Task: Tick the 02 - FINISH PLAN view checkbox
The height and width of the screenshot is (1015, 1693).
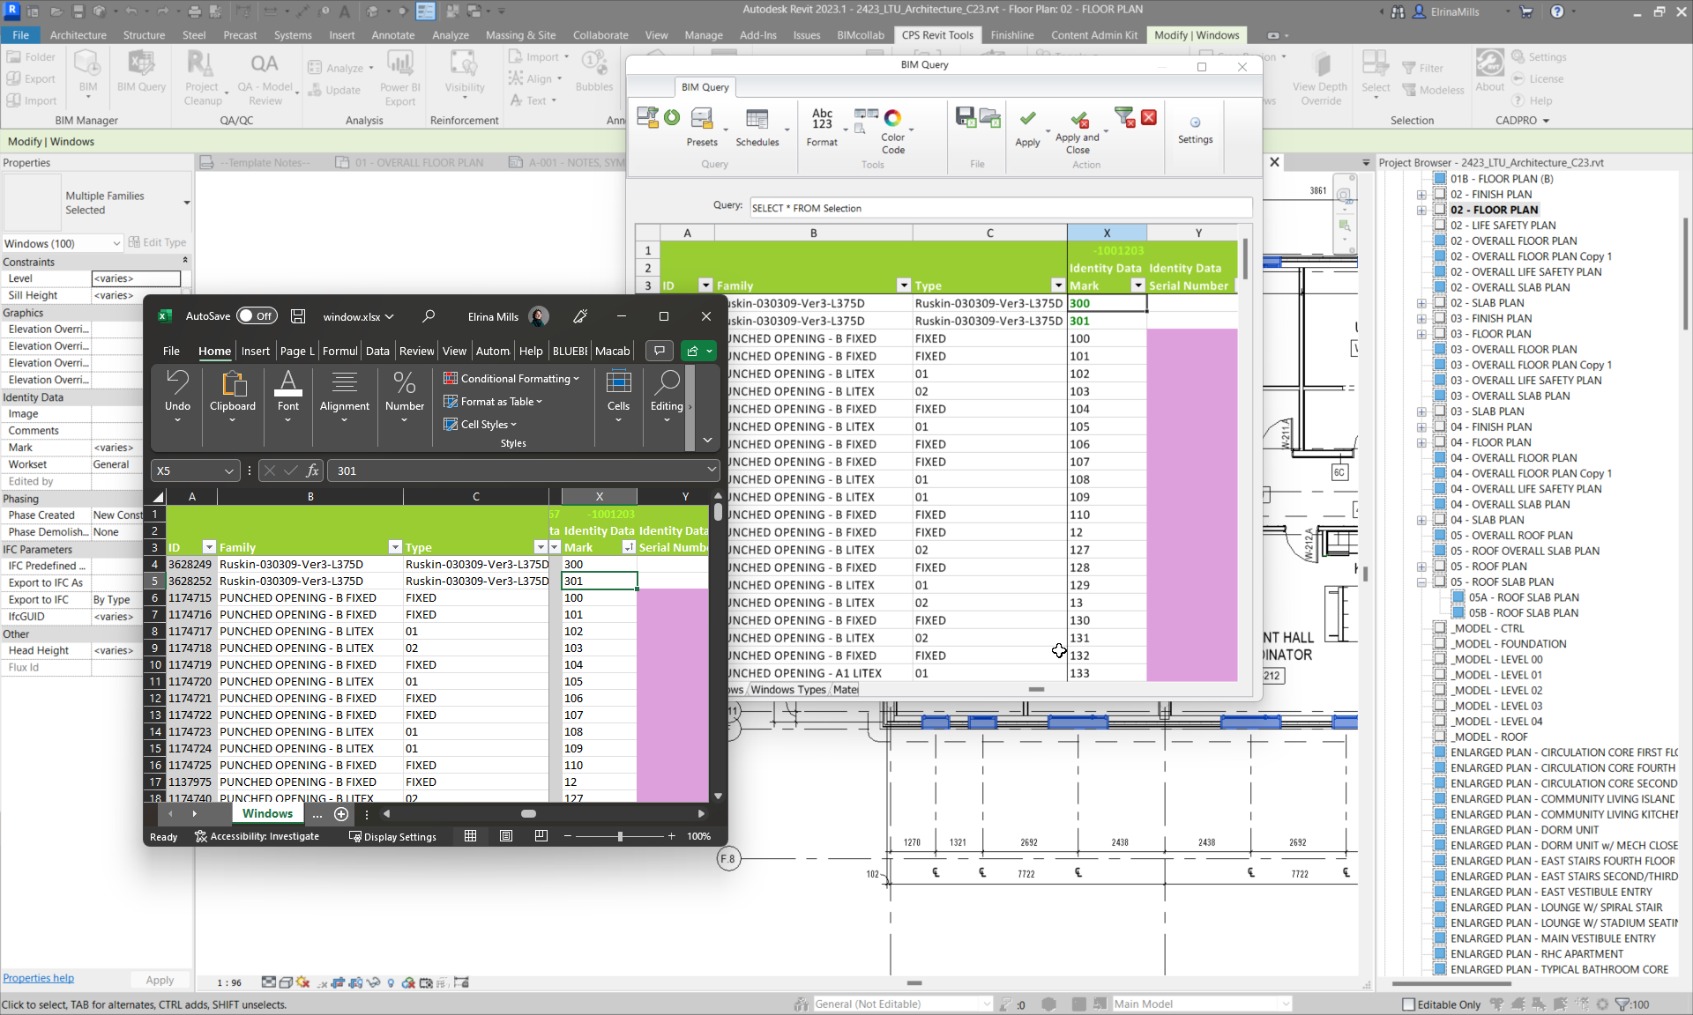Action: click(1440, 195)
